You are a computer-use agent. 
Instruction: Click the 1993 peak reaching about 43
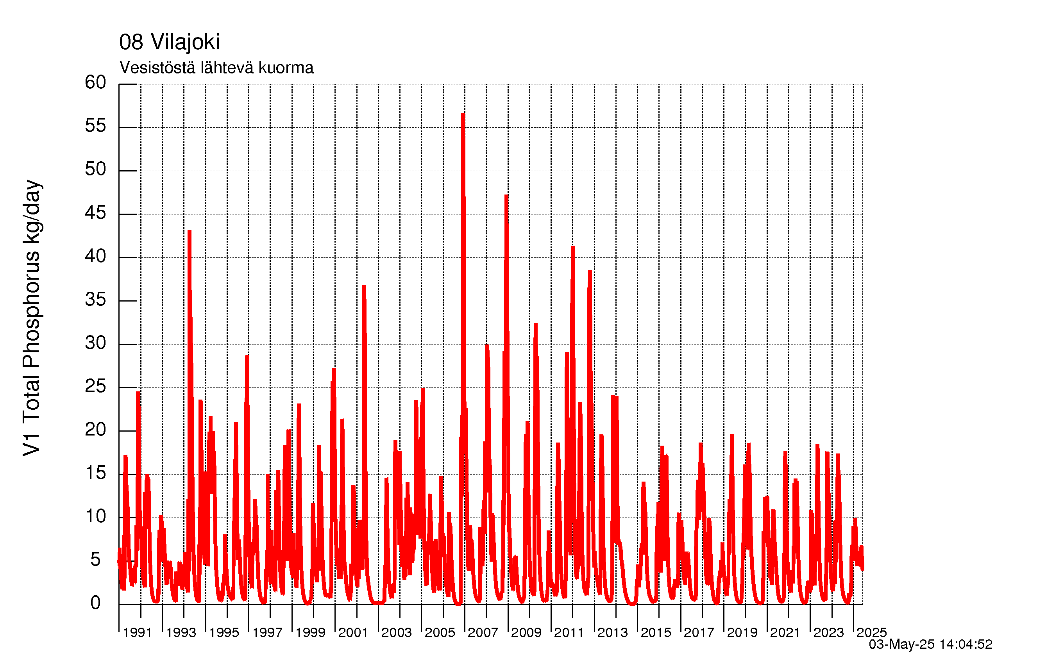click(189, 232)
